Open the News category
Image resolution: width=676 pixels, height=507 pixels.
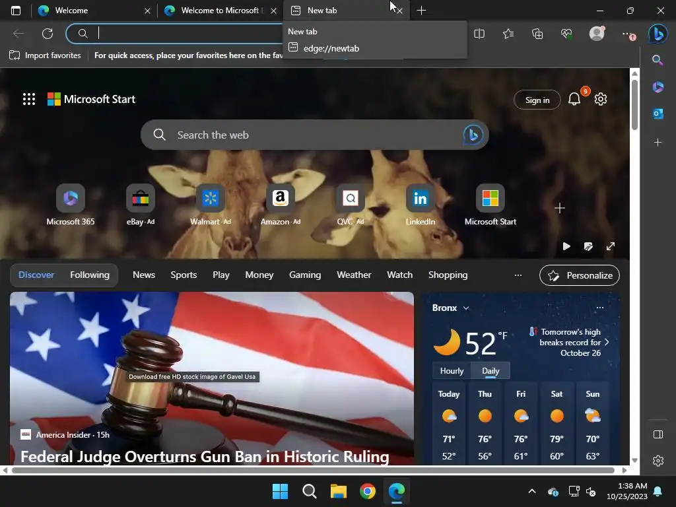[143, 275]
